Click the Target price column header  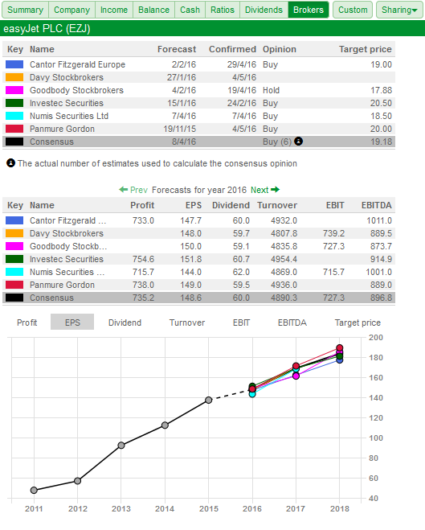366,49
